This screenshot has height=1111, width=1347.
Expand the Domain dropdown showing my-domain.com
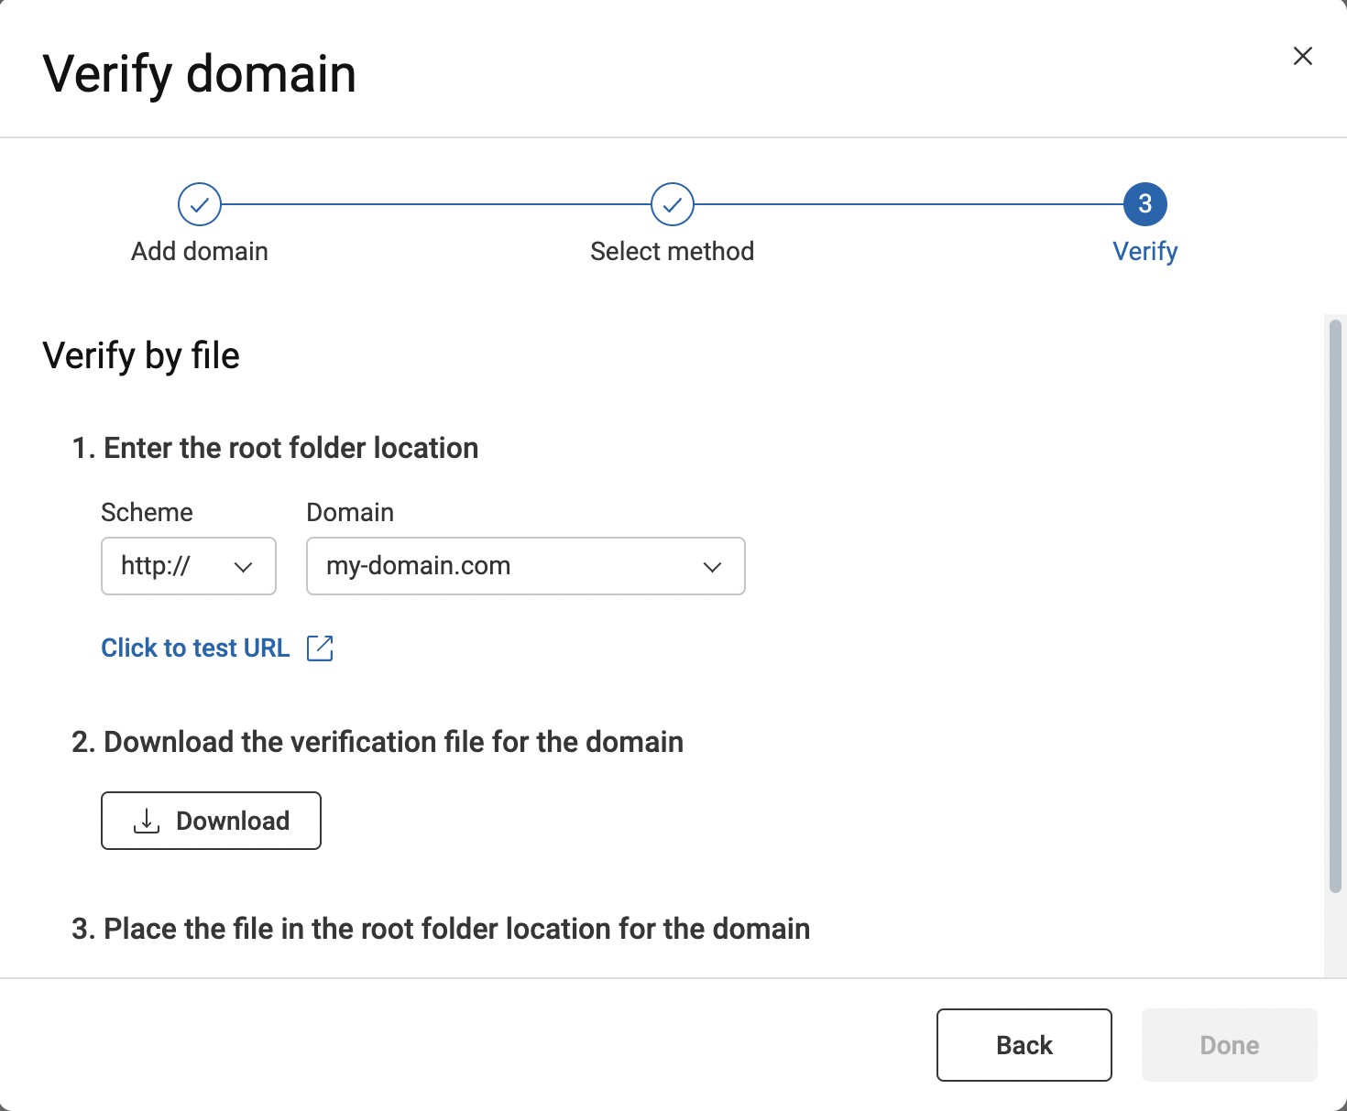525,566
